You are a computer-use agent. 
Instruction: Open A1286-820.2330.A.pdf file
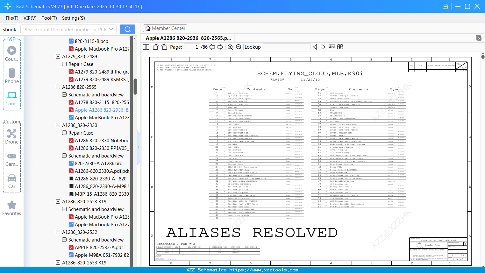point(99,171)
